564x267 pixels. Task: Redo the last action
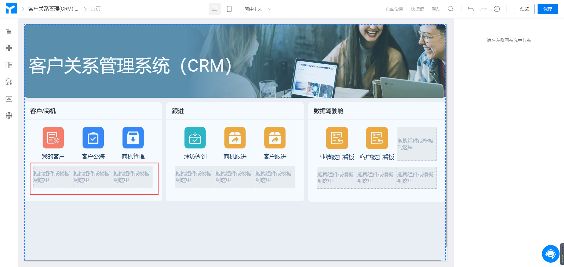coord(484,9)
